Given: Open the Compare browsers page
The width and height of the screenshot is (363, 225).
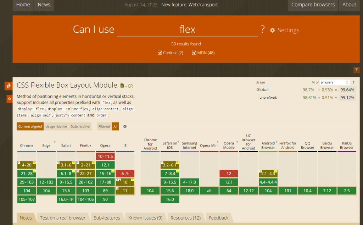Looking at the screenshot, I should click(x=313, y=5).
